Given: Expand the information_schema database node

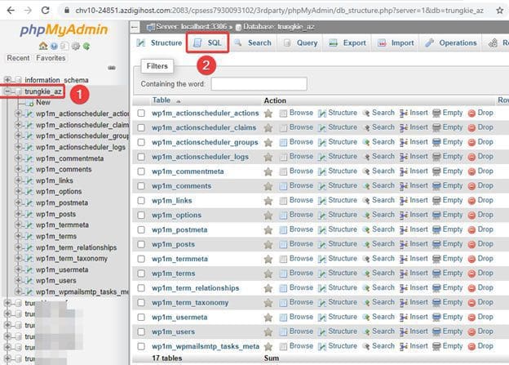Looking at the screenshot, I should (x=8, y=80).
